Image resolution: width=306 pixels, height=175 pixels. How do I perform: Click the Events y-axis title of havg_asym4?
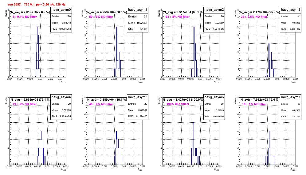[6, 101]
